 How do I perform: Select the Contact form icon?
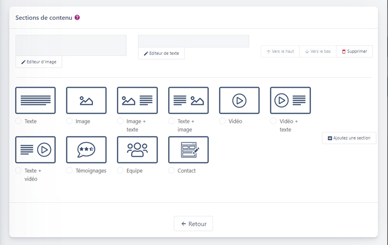tap(188, 149)
